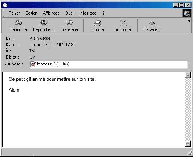Click the Répondre à tous toolbar icon
The height and width of the screenshot is (157, 193).
(x=43, y=23)
